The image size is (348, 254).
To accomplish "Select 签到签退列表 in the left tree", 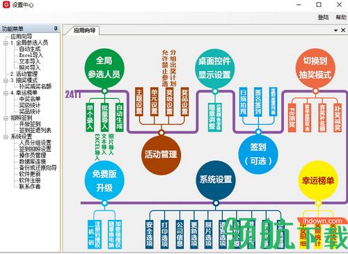I will [35, 130].
